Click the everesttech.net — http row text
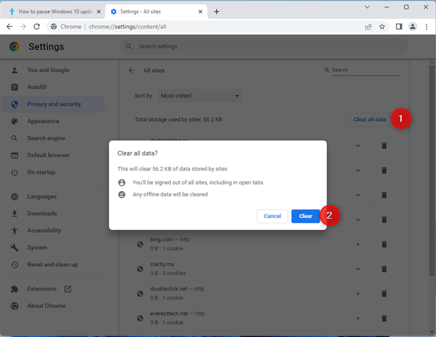This screenshot has height=337, width=436. click(x=178, y=313)
